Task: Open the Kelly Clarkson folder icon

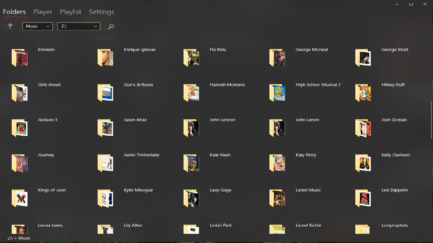Action: tap(363, 163)
